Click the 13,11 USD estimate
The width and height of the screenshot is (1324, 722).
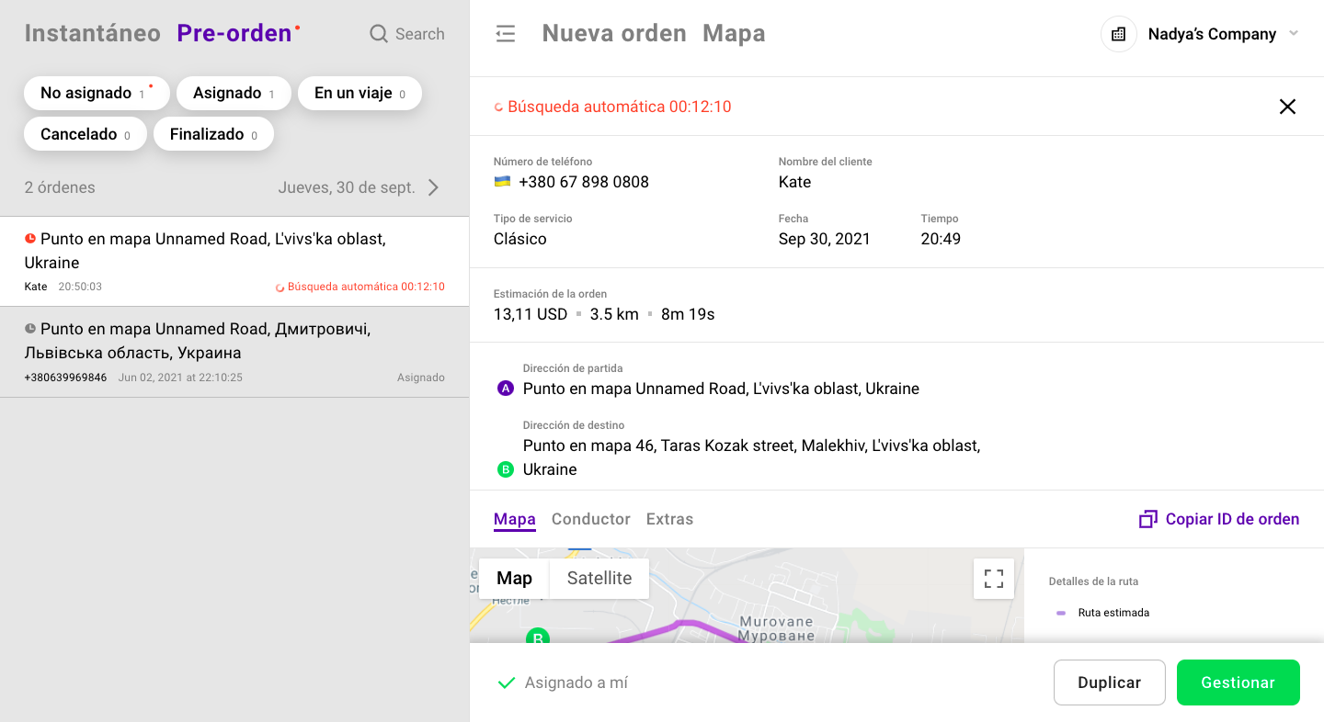(531, 314)
